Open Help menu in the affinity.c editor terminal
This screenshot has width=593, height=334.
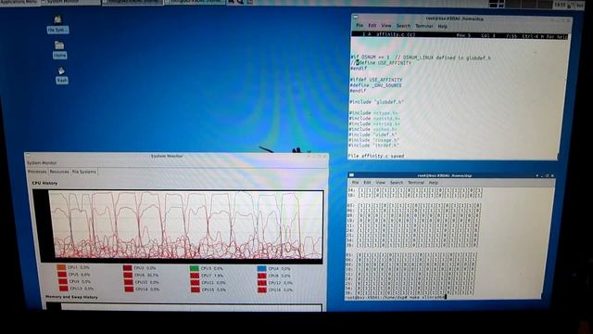pyautogui.click(x=443, y=27)
